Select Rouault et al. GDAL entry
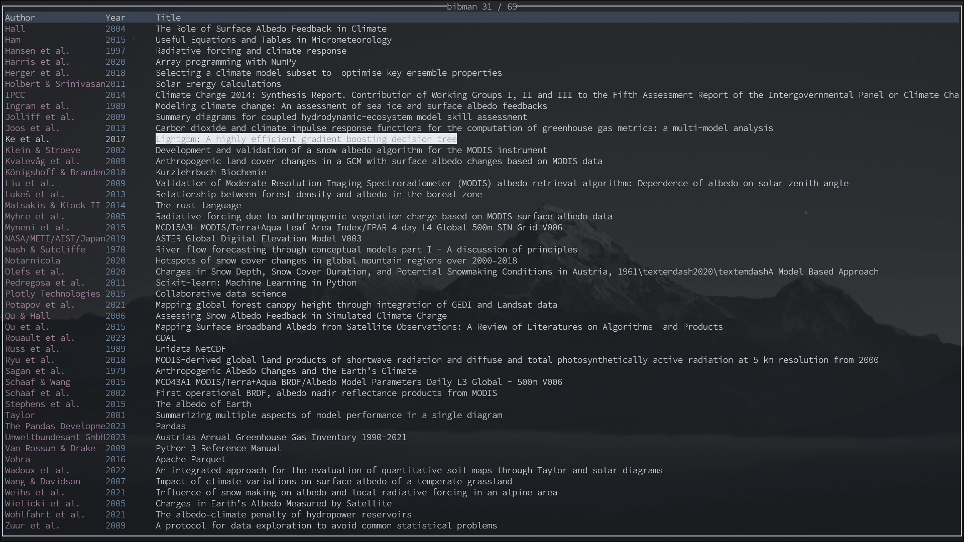This screenshot has height=542, width=964. click(x=165, y=338)
